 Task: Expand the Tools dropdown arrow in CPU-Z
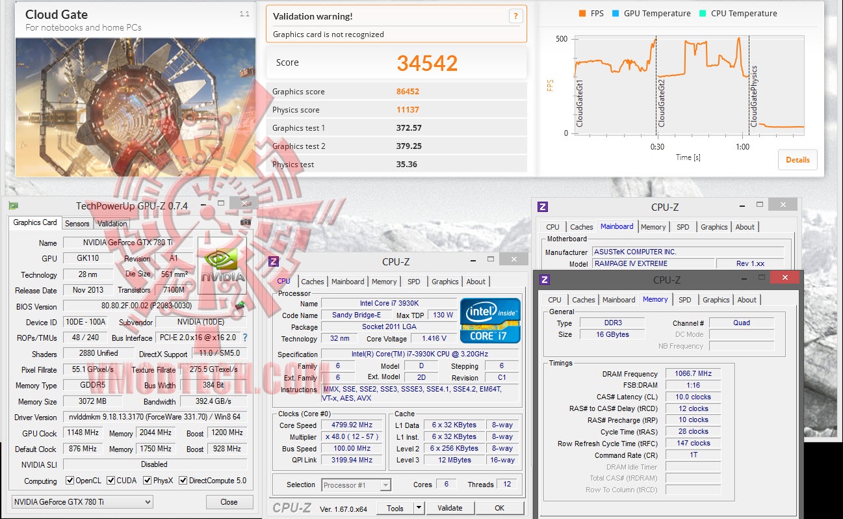419,508
